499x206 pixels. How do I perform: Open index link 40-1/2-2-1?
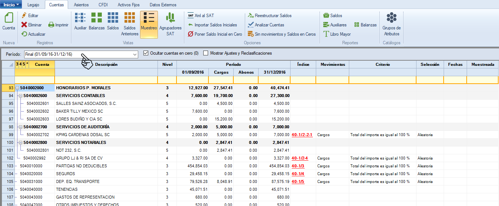(302, 135)
